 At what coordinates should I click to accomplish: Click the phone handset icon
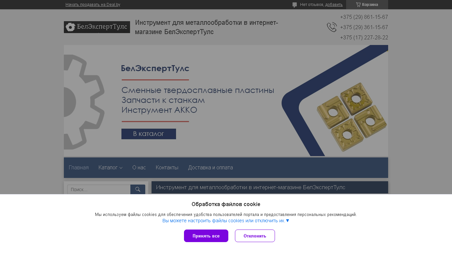point(332,27)
